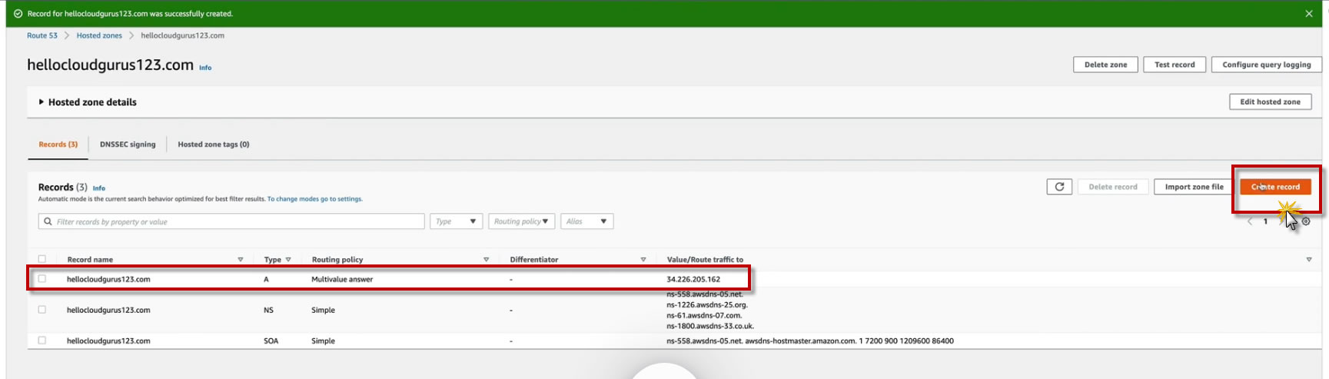Open the records table settings gear

[x=1306, y=221]
